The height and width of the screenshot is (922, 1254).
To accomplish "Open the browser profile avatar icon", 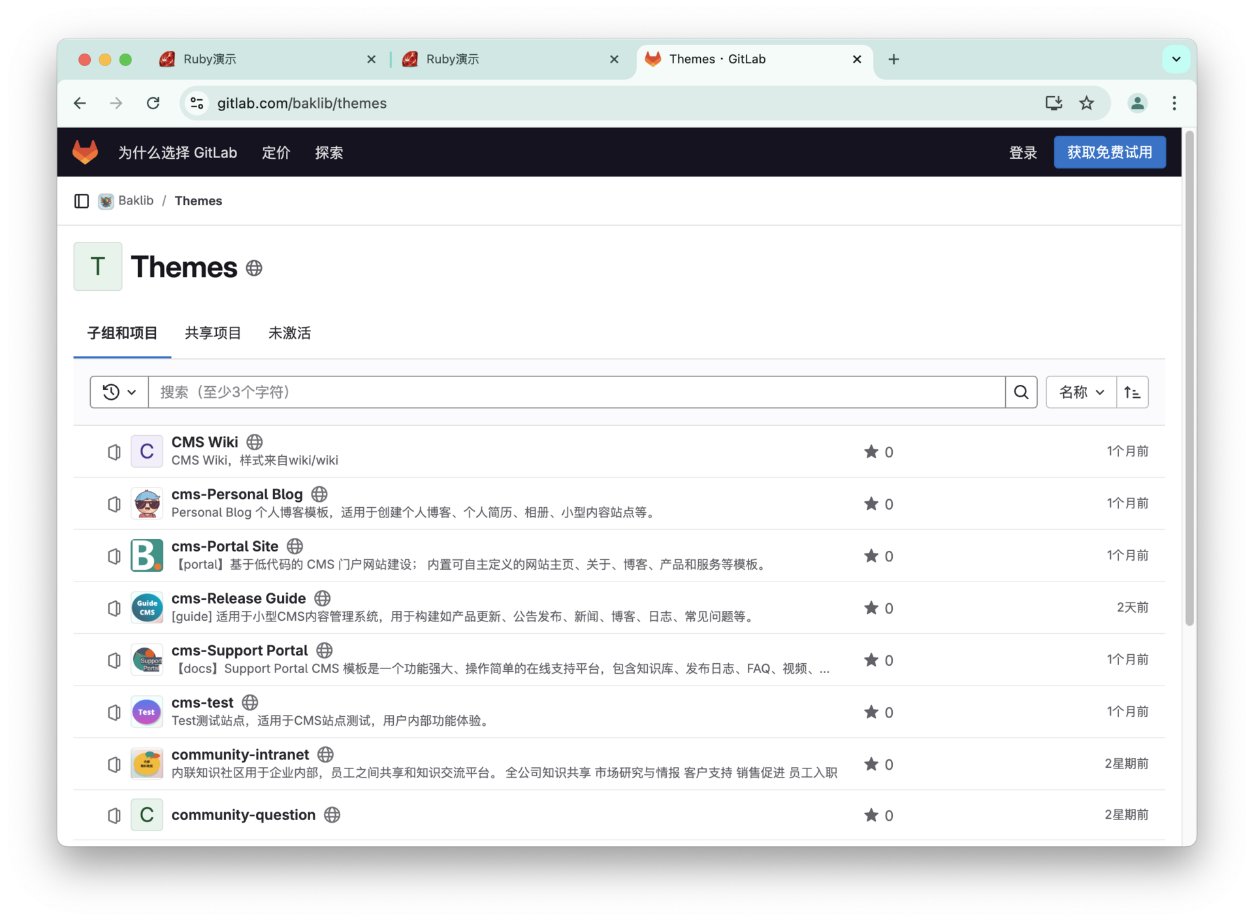I will click(1137, 103).
